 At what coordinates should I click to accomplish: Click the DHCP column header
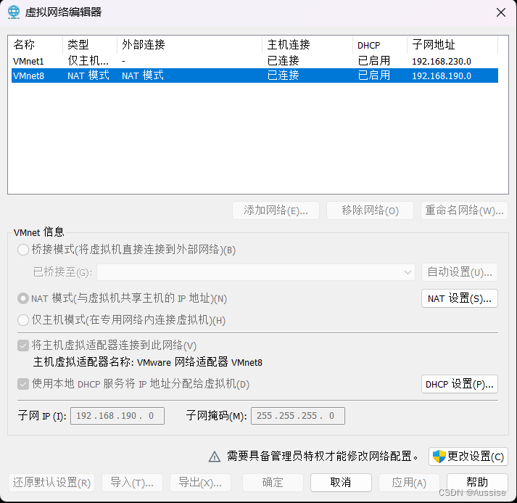click(380, 44)
